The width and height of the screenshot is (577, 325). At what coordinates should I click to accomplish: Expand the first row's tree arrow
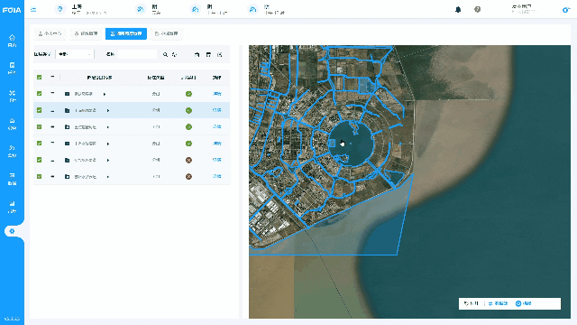(105, 94)
